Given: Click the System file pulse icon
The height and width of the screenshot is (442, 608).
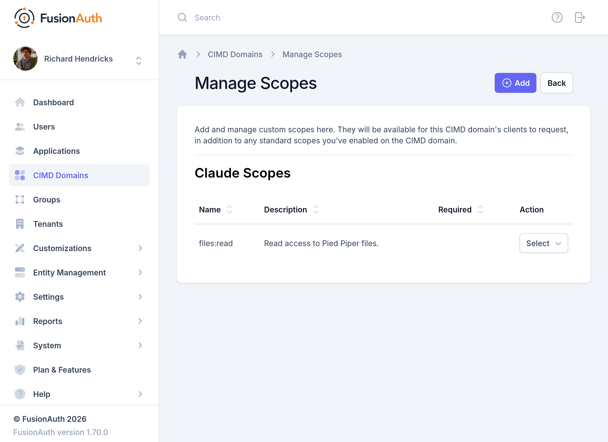Looking at the screenshot, I should coord(20,345).
